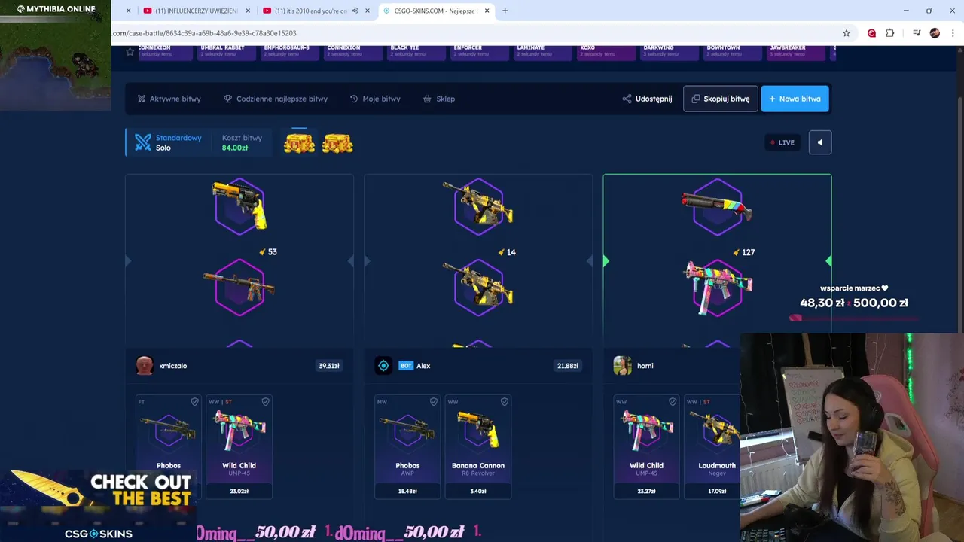Open the browser extensions puzzle icon

(890, 33)
